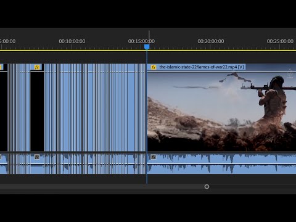
Task: Jump to the 00:10:00:00 mark on the time ruler
Action: (72, 41)
